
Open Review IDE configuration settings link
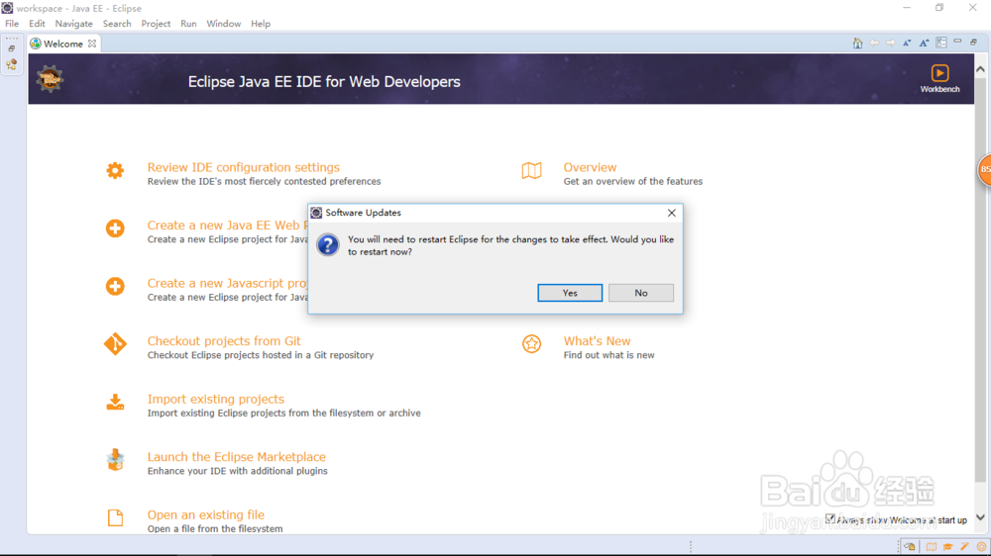[244, 167]
